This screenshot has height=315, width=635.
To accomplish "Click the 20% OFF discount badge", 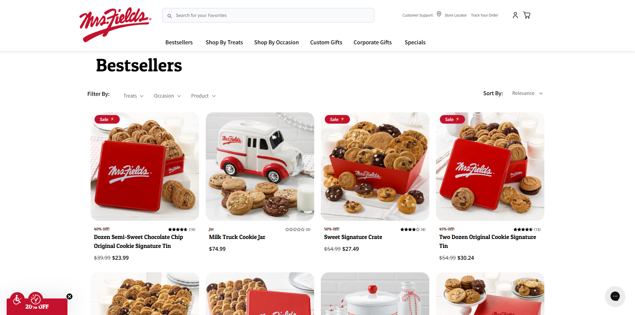I will tap(37, 306).
